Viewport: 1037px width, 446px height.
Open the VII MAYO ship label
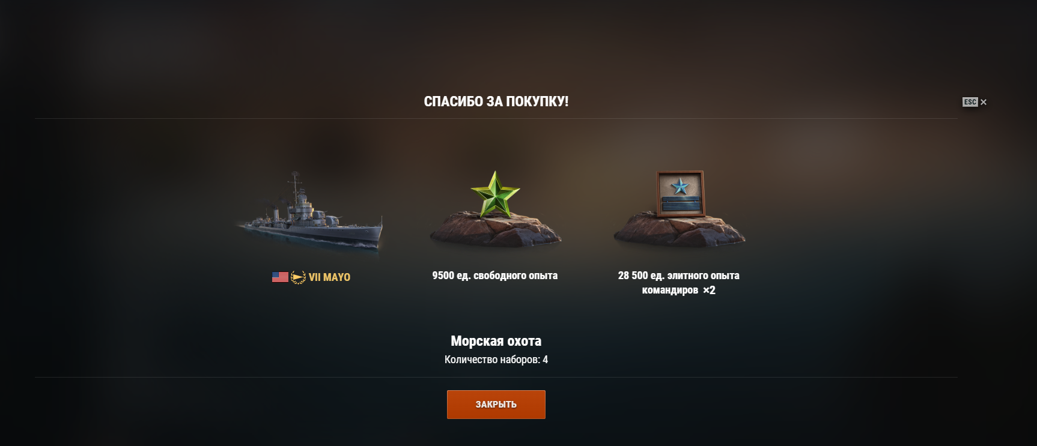point(329,277)
